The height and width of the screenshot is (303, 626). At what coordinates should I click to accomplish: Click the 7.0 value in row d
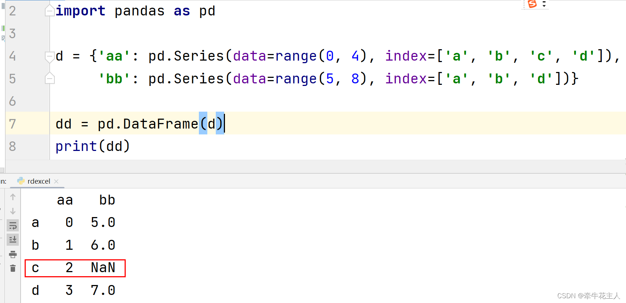click(x=103, y=291)
